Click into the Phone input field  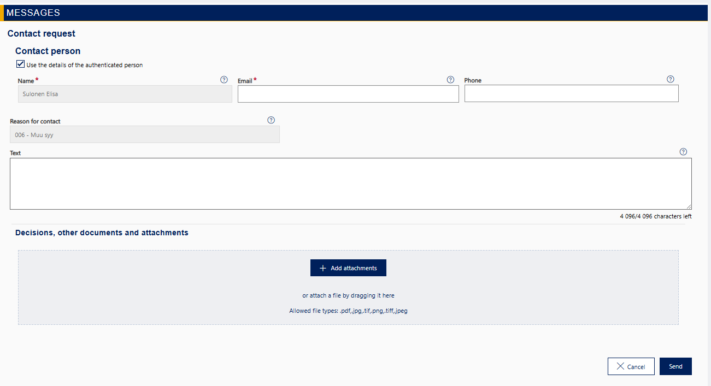pyautogui.click(x=571, y=93)
